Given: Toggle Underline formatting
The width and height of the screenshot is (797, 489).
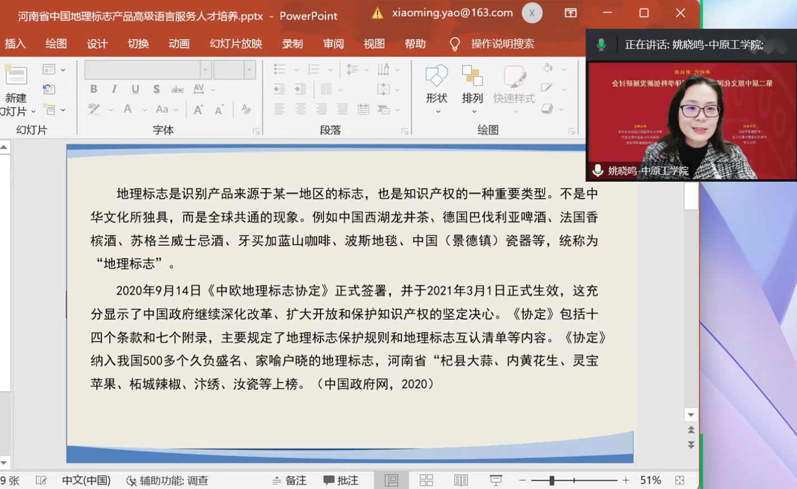Looking at the screenshot, I should tap(135, 89).
